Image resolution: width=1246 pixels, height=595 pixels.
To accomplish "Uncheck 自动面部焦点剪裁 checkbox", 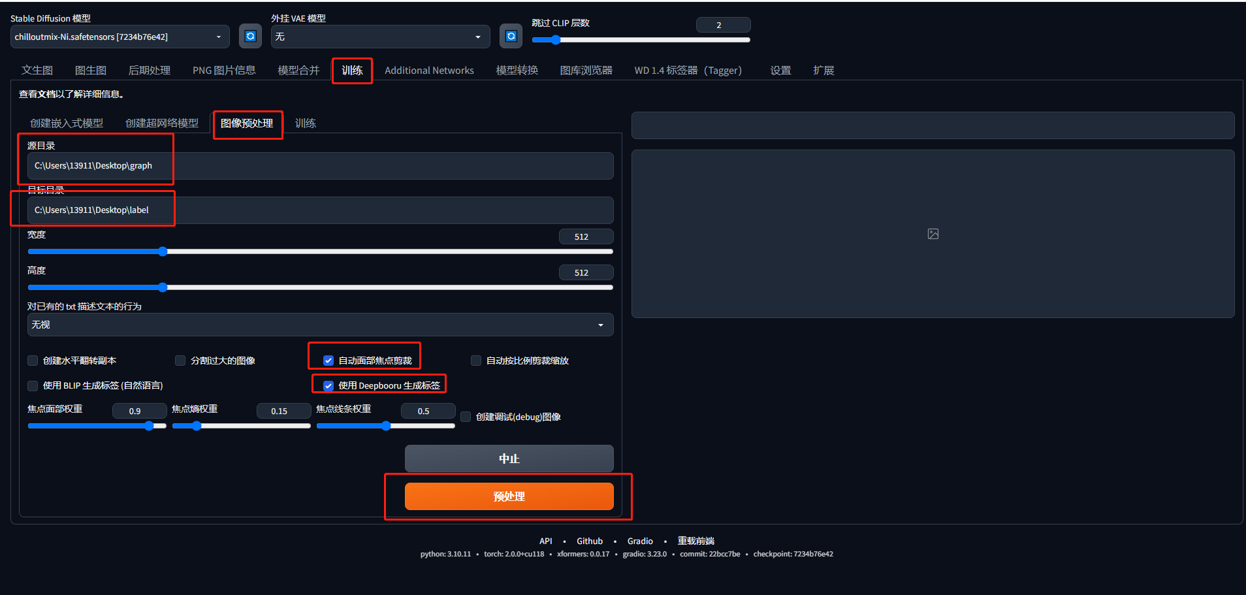I will coord(328,361).
